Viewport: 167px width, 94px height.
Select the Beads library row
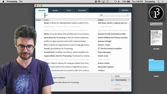click(x=82, y=23)
